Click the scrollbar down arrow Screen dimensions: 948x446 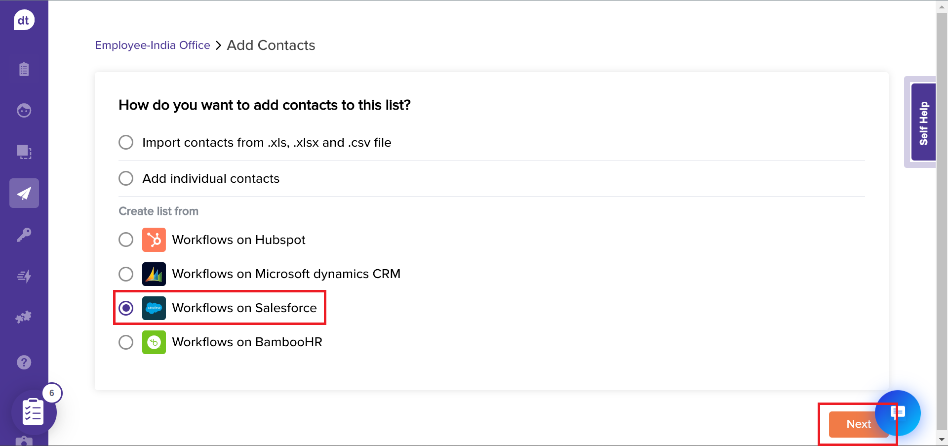pos(942,439)
